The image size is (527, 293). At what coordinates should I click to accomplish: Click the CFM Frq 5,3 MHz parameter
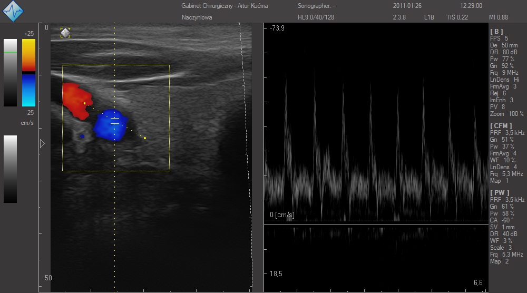pos(506,174)
